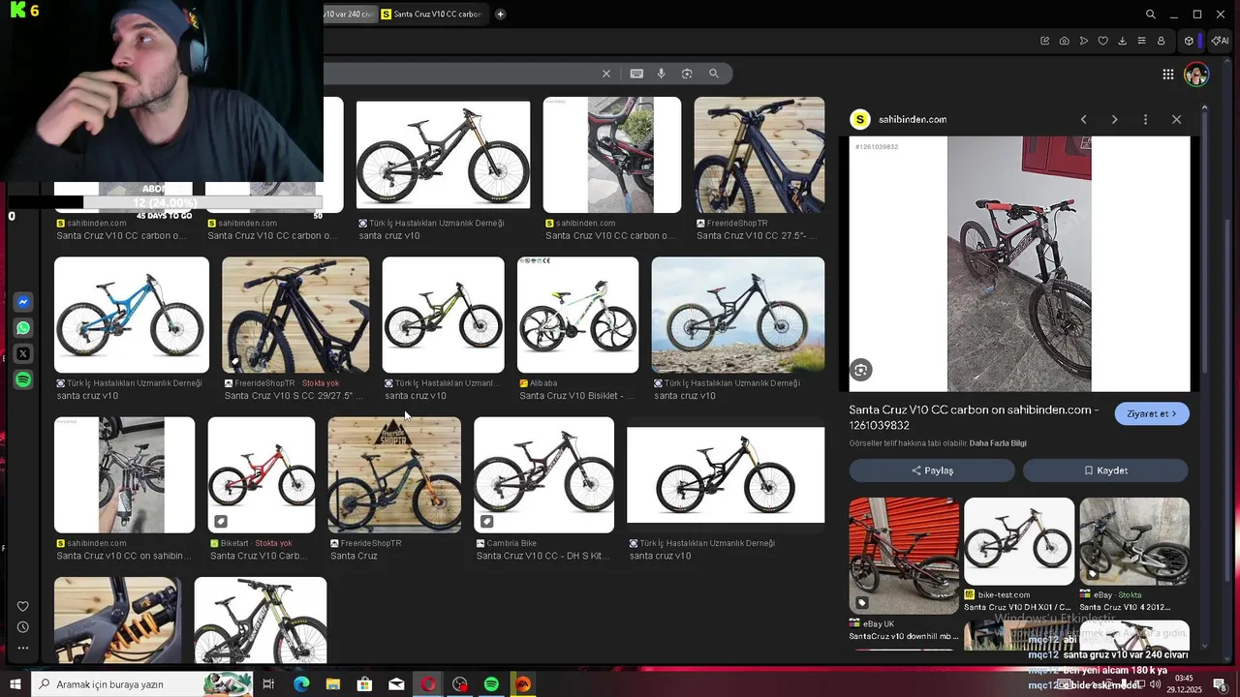
Task: Open browser profile person icon
Action: pos(1161,41)
